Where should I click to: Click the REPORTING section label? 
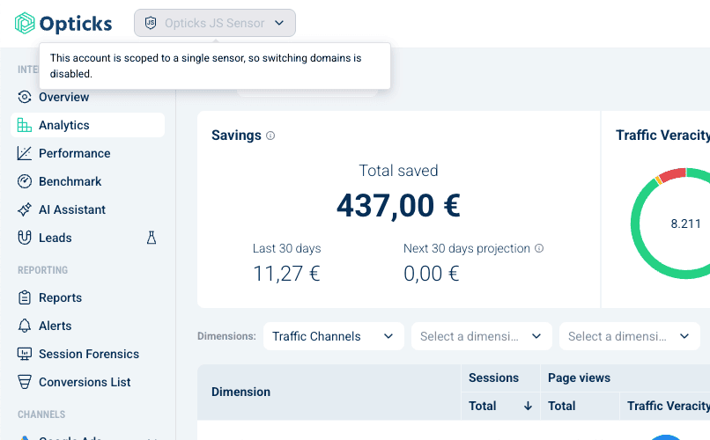(x=42, y=270)
